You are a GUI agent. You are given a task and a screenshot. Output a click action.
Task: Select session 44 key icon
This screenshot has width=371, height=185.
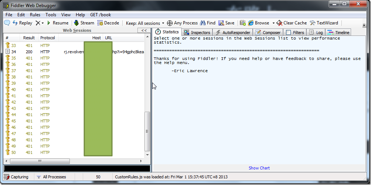coord(7,115)
